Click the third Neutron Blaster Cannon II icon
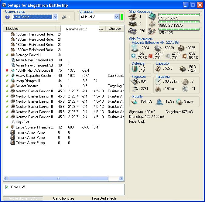This screenshot has height=202, width=205. coord(13,101)
